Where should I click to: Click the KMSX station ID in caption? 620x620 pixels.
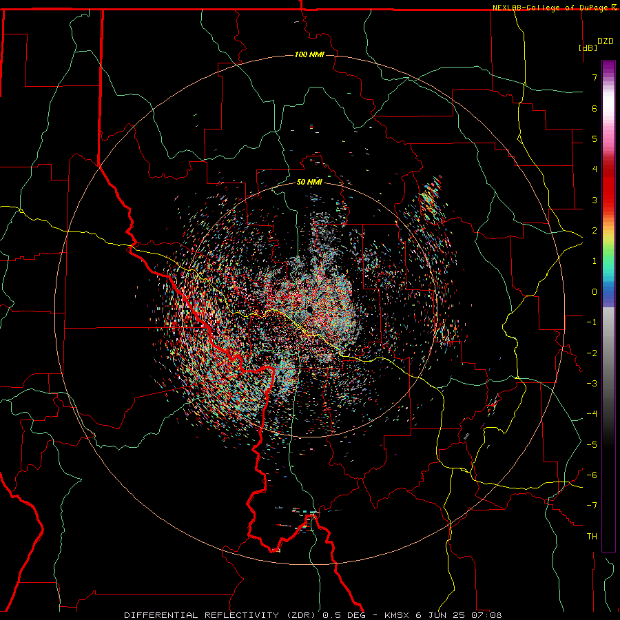point(397,615)
